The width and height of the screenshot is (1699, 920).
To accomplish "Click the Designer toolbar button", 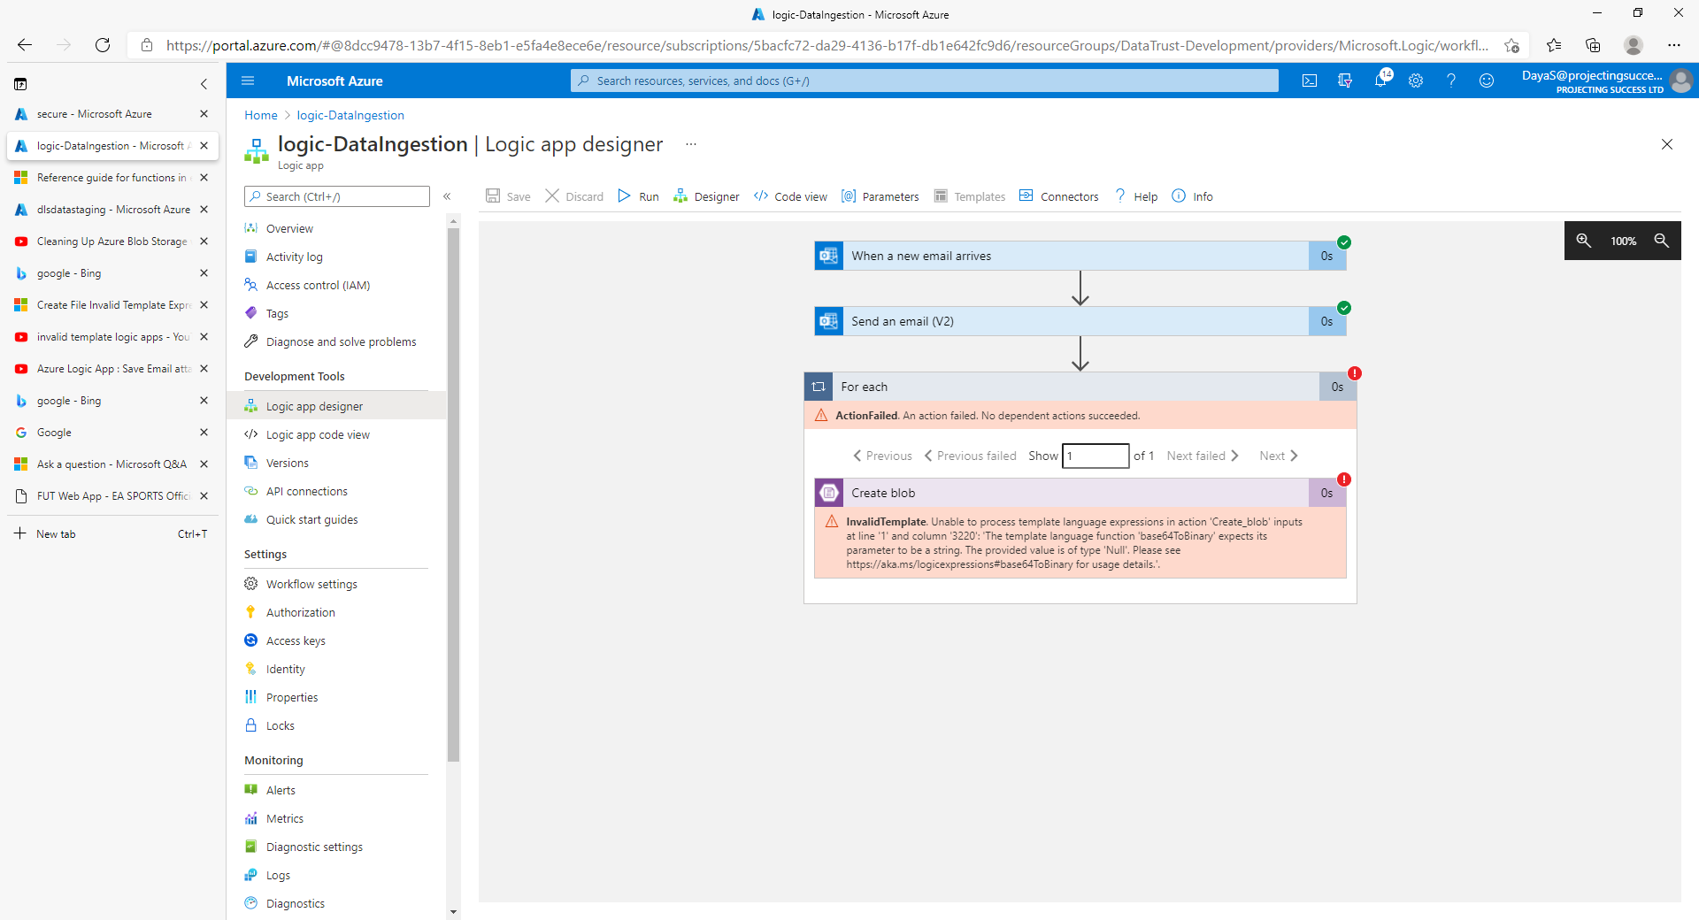I will coord(706,196).
